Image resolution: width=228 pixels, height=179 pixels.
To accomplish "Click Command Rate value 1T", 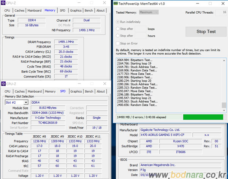I will (x=66, y=76).
